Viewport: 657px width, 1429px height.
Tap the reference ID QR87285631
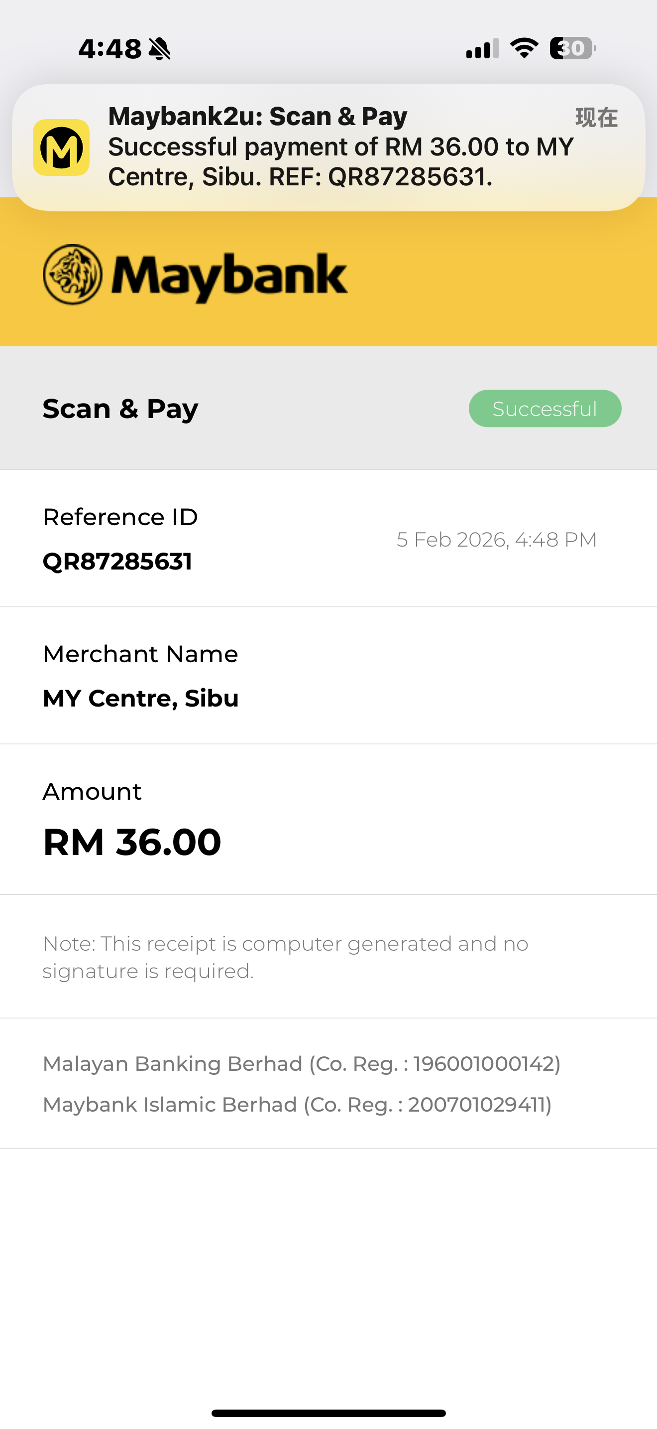point(117,562)
